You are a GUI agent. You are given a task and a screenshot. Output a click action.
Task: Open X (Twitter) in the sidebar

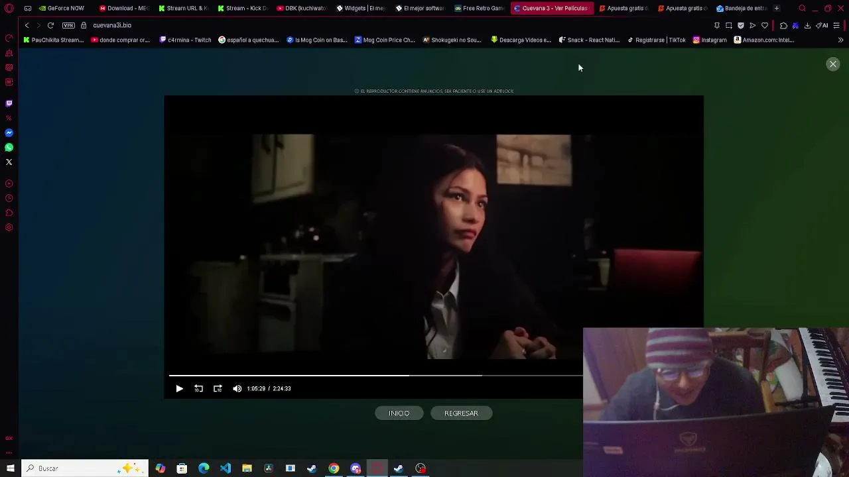pyautogui.click(x=9, y=162)
